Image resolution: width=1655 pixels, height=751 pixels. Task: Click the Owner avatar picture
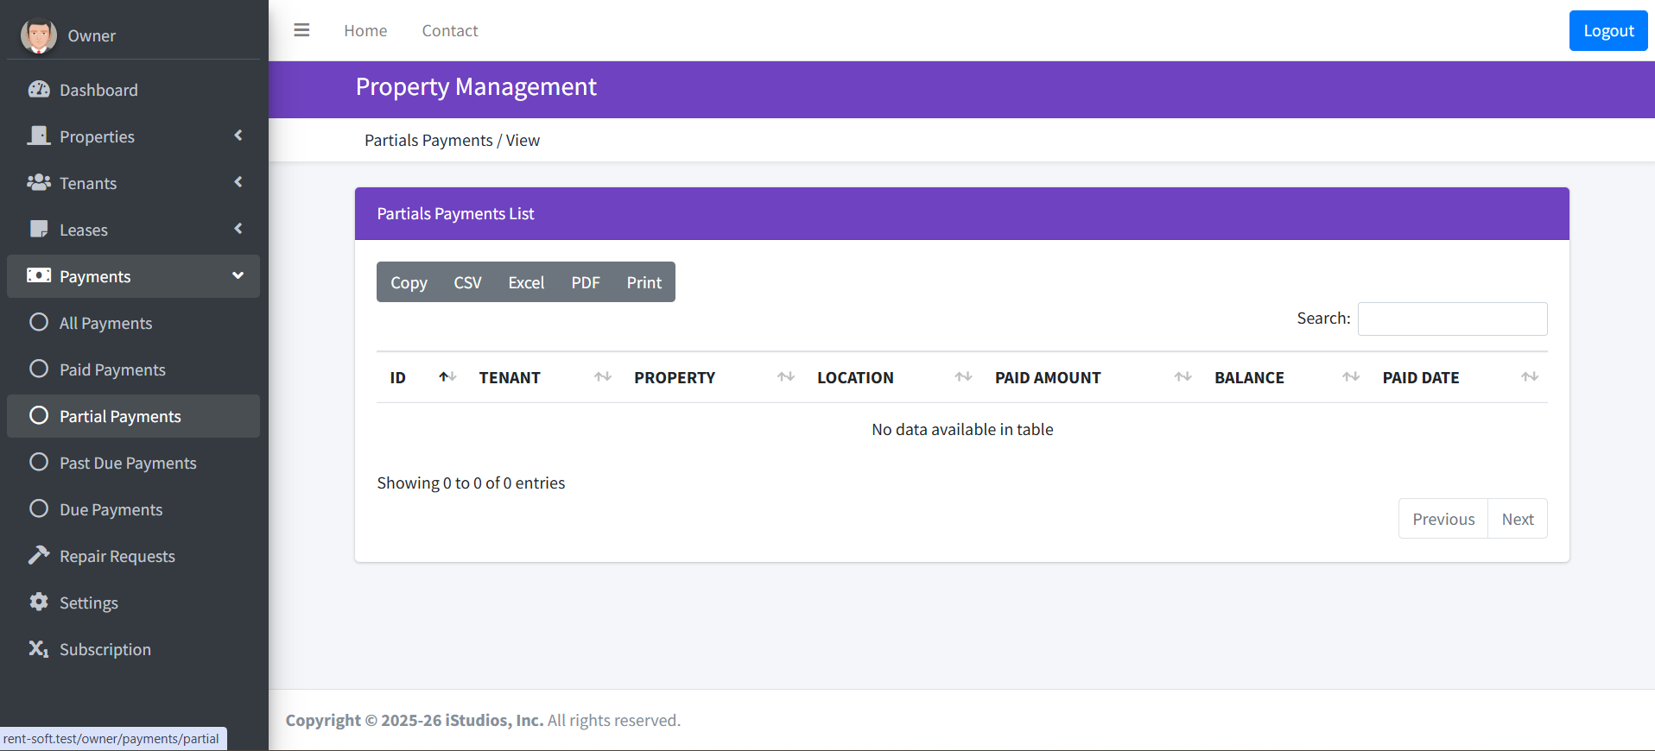tap(39, 35)
